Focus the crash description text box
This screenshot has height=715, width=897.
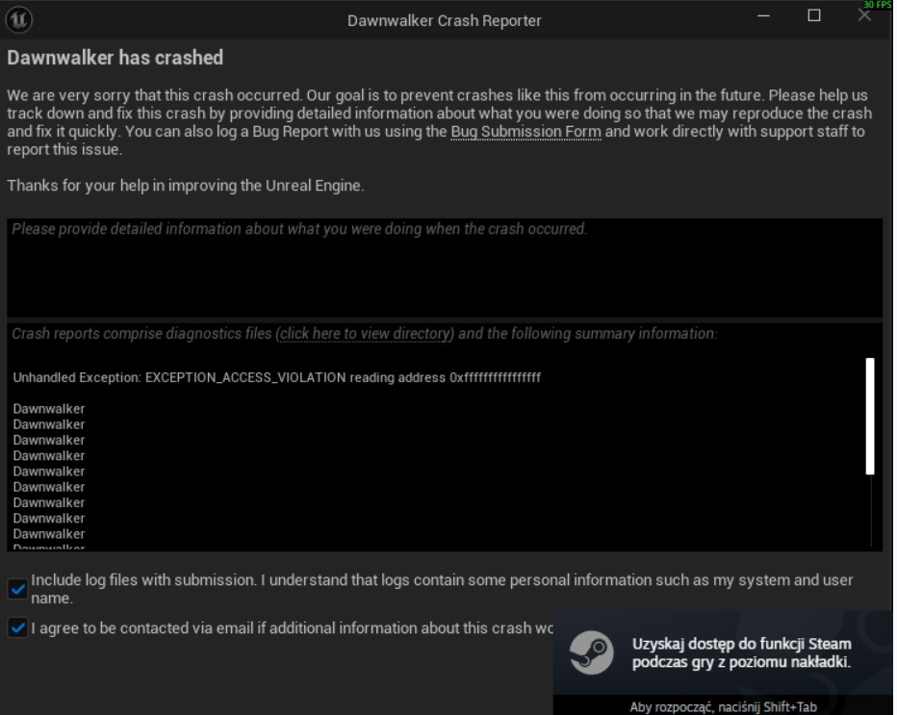point(445,268)
